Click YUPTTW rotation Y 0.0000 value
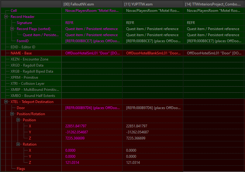 [x=131, y=157]
